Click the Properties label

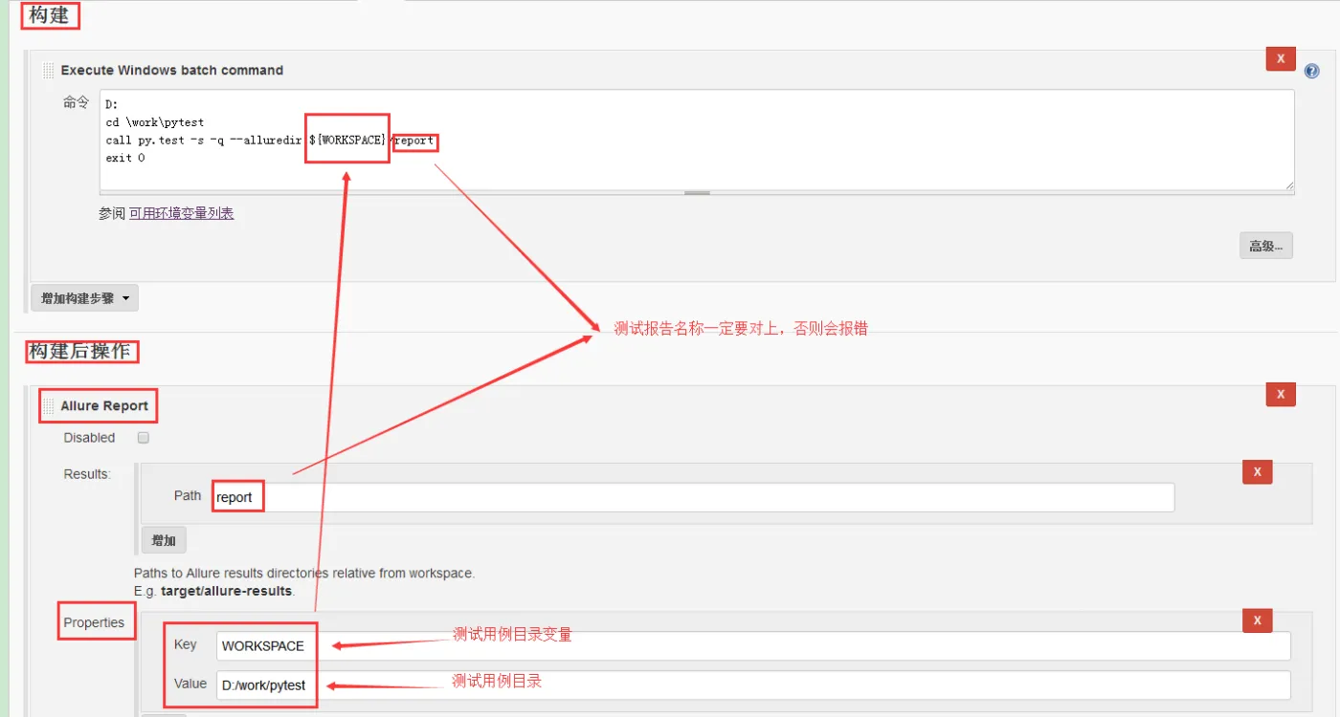(94, 622)
